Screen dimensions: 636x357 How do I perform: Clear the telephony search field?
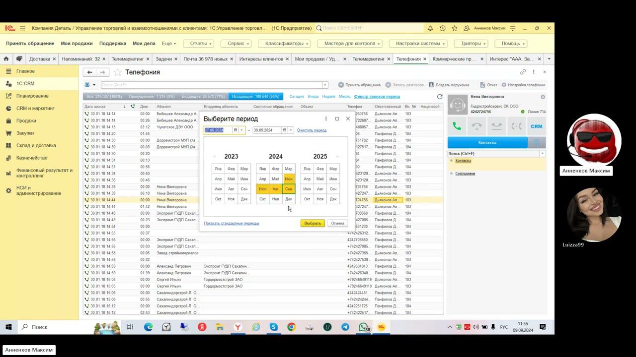click(x=325, y=85)
